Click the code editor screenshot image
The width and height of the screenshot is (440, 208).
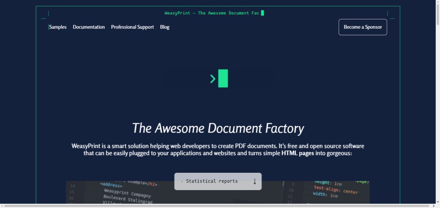point(218,192)
